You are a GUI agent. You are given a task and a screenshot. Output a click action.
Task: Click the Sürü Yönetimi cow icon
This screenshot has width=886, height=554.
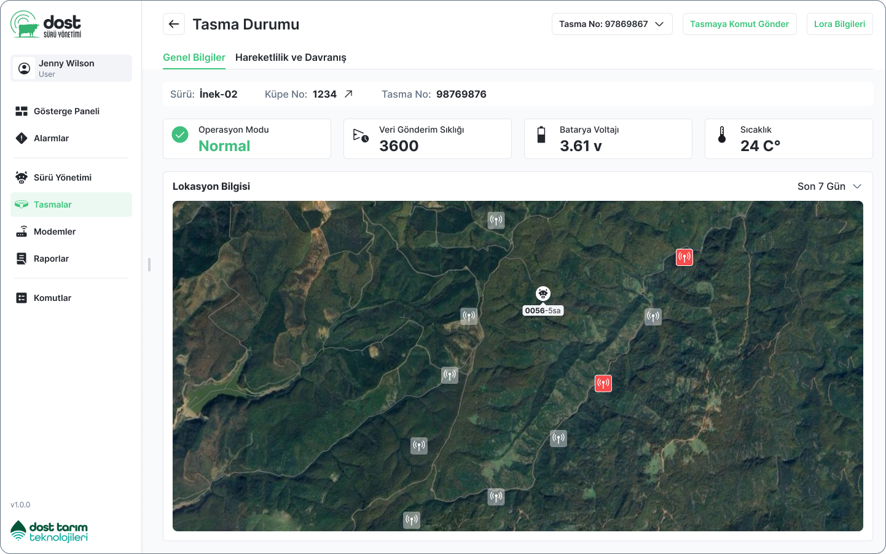tap(22, 178)
